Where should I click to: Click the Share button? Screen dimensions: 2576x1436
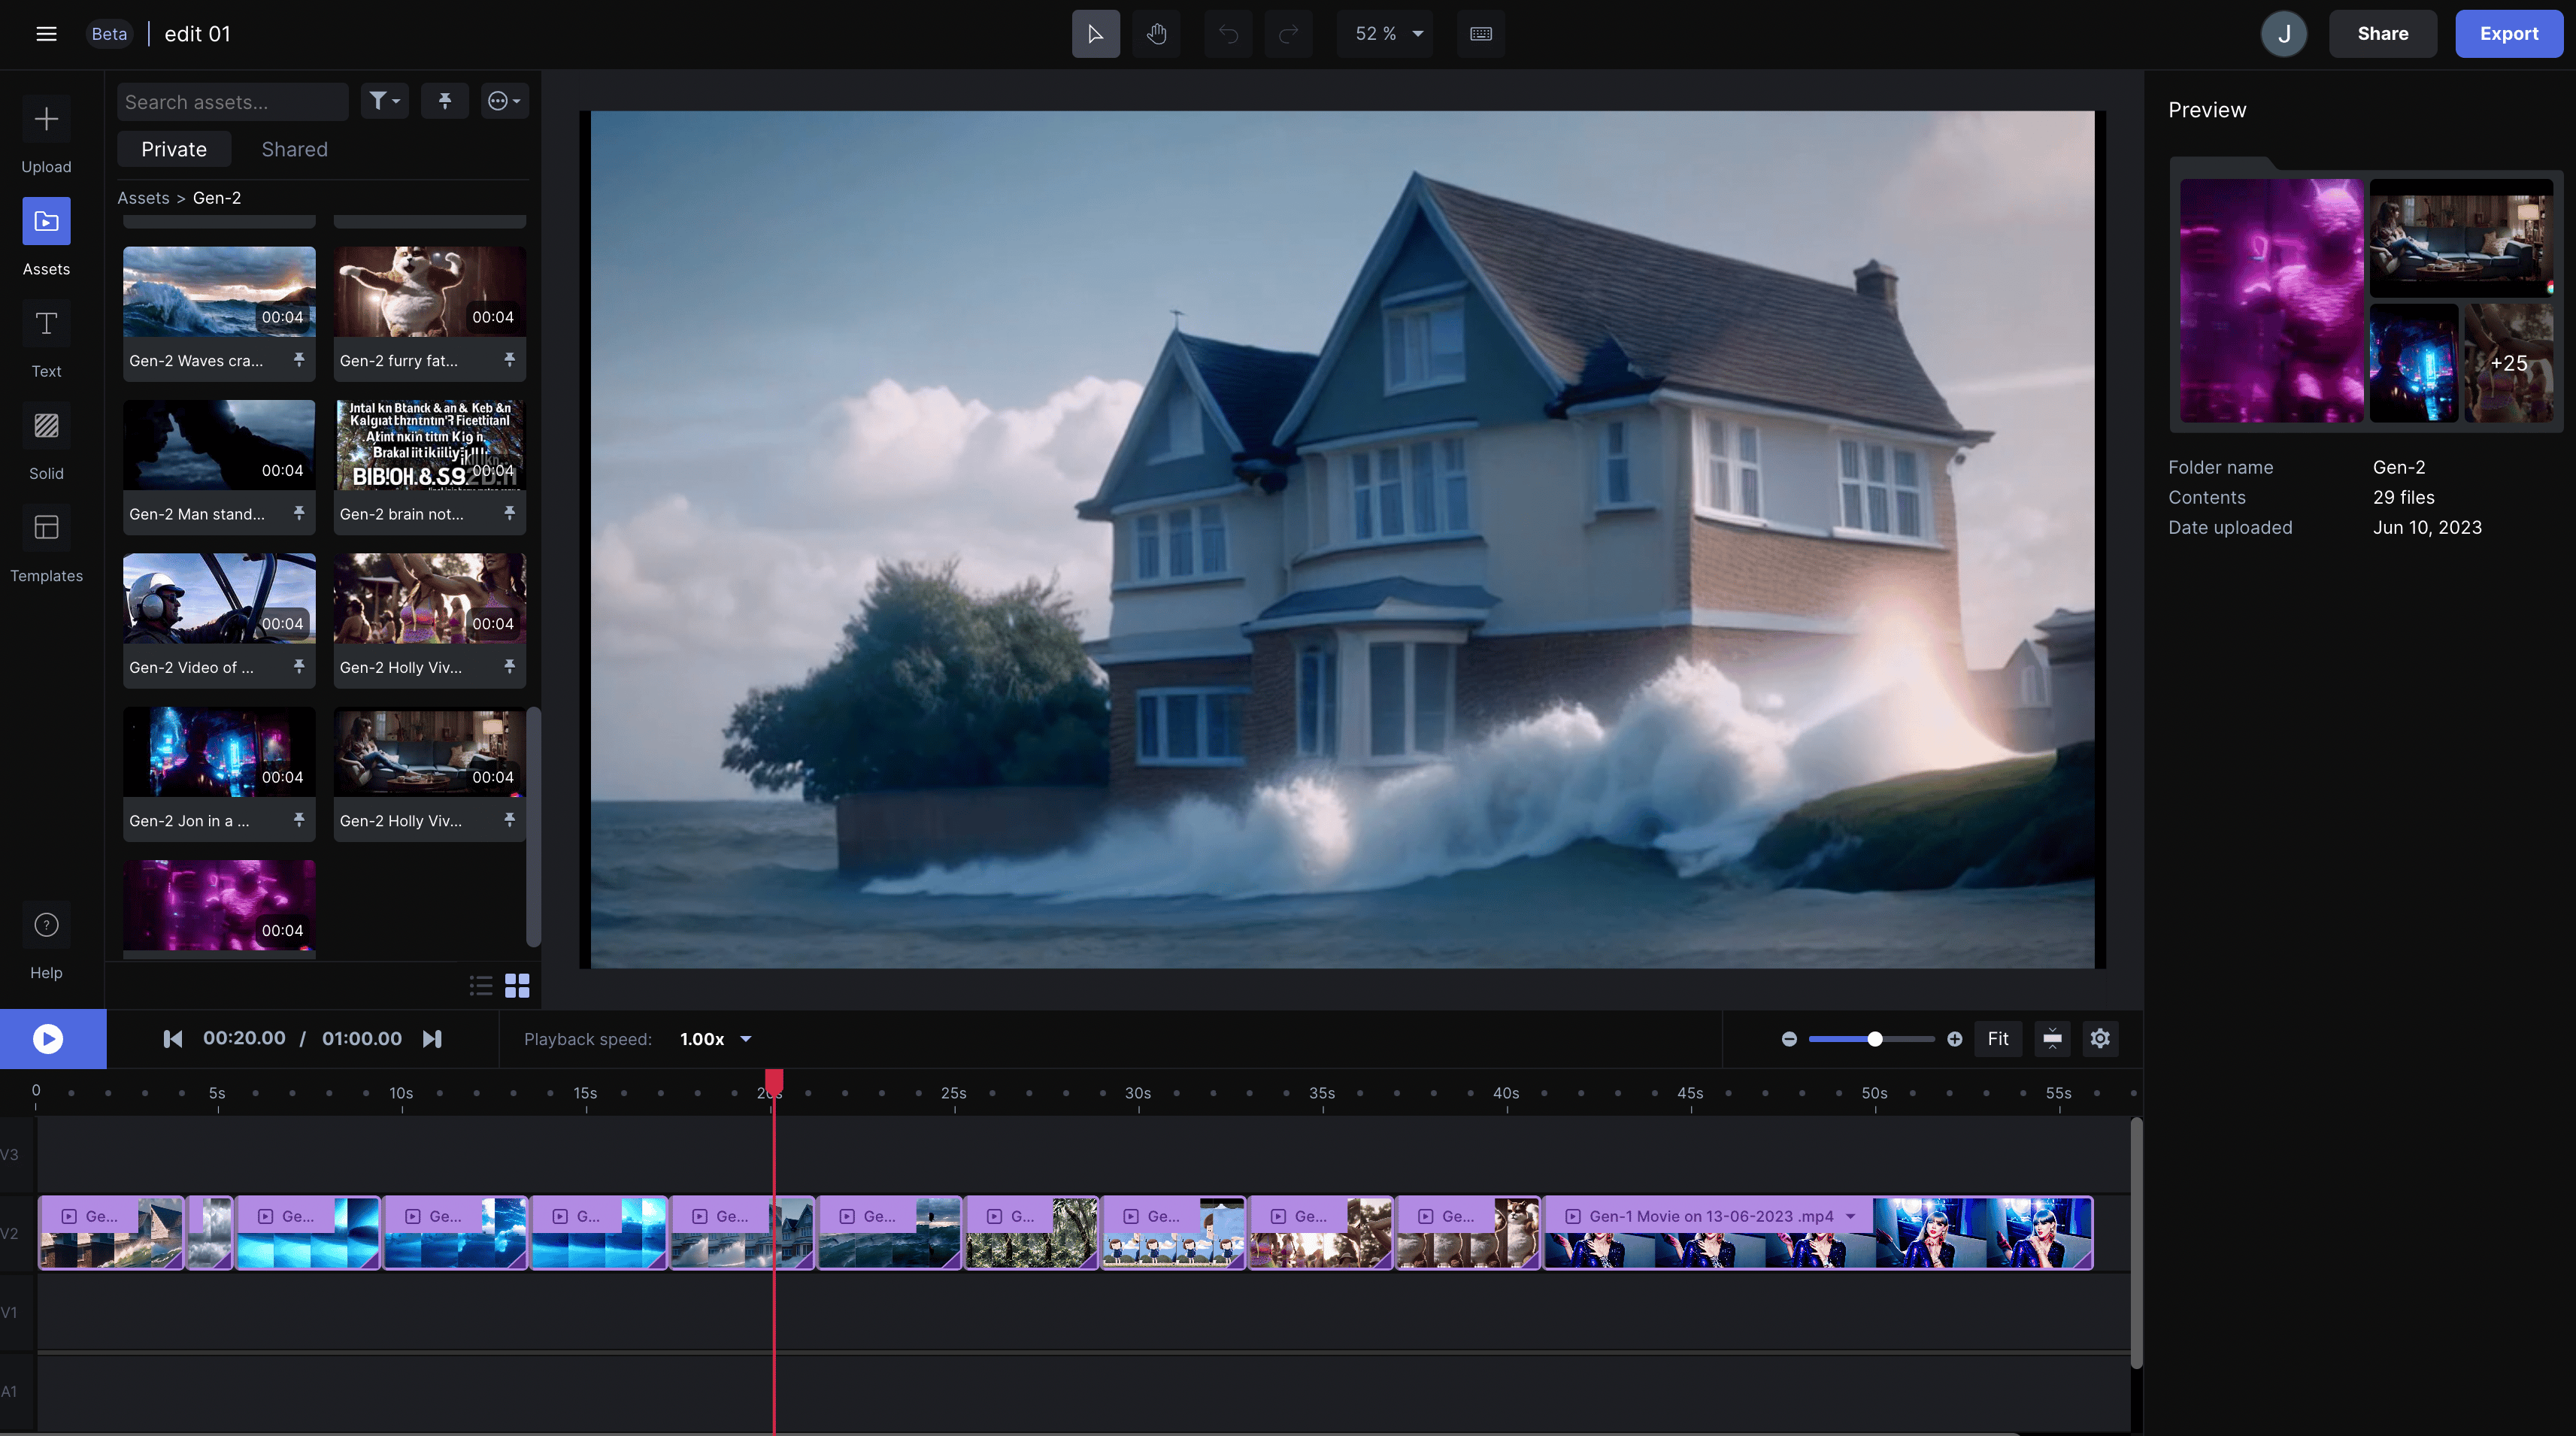(2382, 34)
